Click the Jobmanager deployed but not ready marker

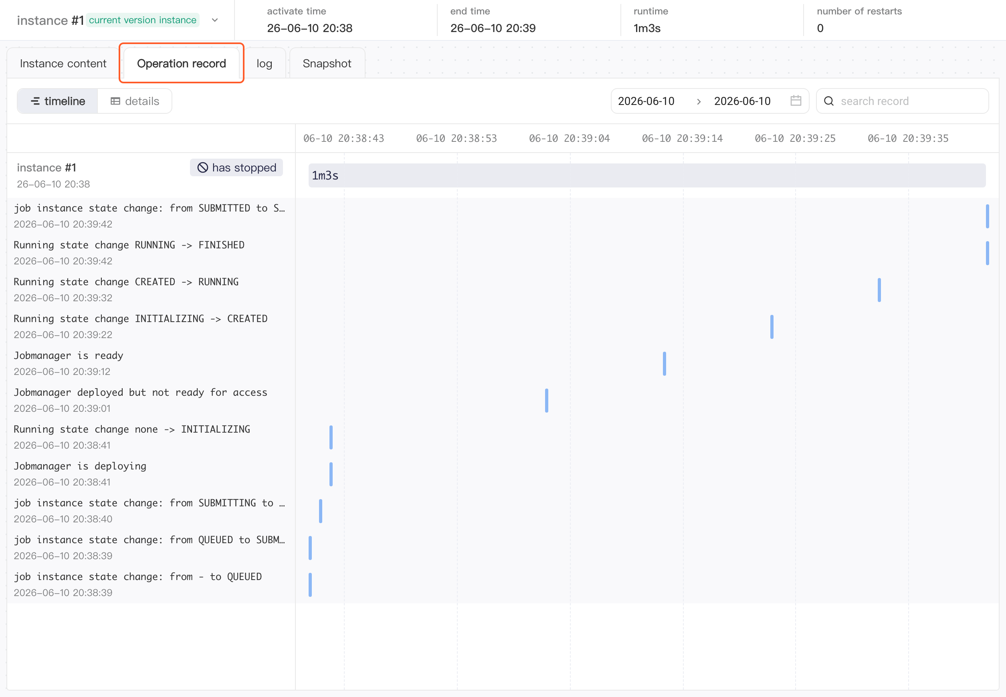coord(546,401)
